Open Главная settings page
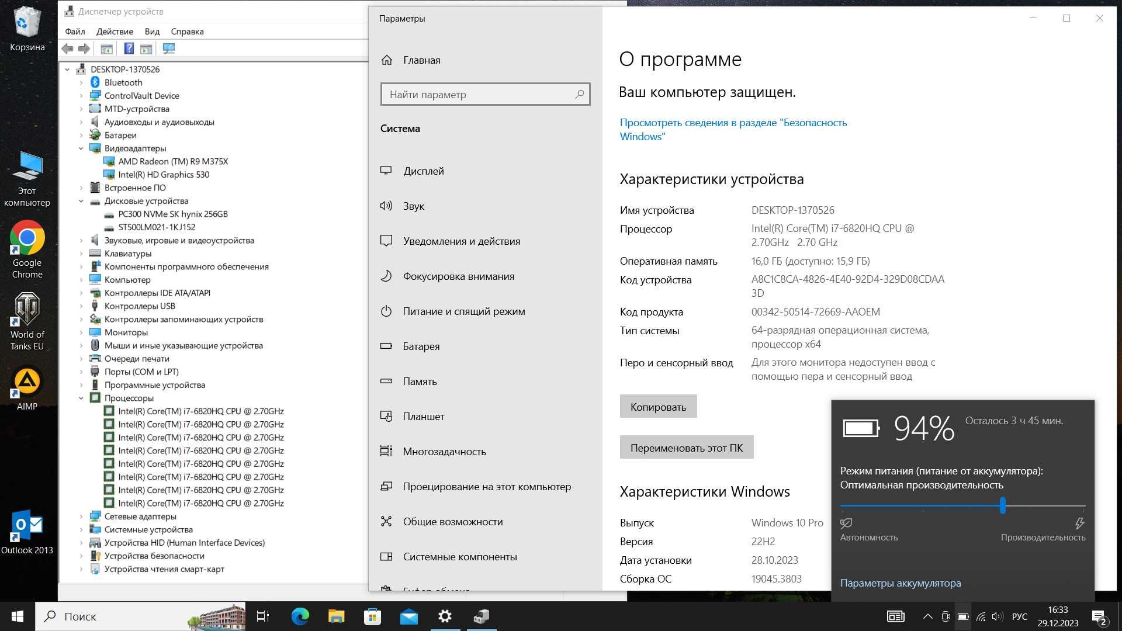The height and width of the screenshot is (631, 1122). 421,60
